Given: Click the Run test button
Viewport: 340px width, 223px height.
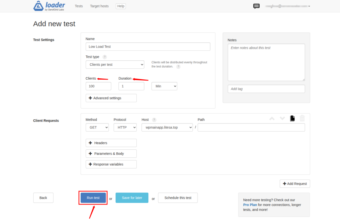Looking at the screenshot, I should 93,198.
